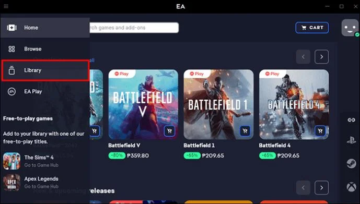Show next Battlefield carousel items
The width and height of the screenshot is (360, 204).
click(321, 57)
